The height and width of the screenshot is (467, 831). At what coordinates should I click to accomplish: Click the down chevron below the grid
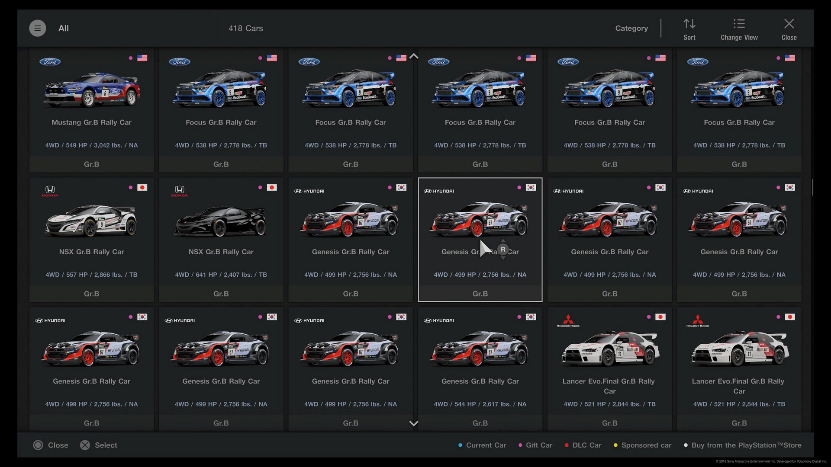(x=414, y=423)
